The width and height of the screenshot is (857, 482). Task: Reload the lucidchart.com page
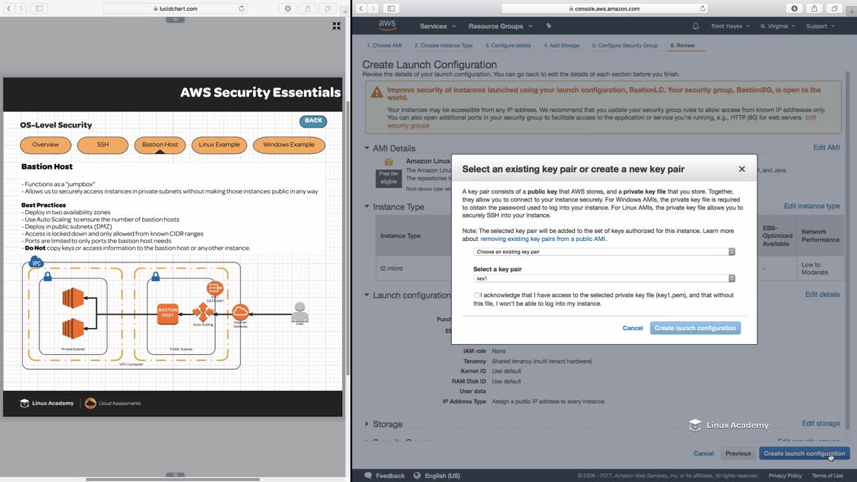(242, 9)
